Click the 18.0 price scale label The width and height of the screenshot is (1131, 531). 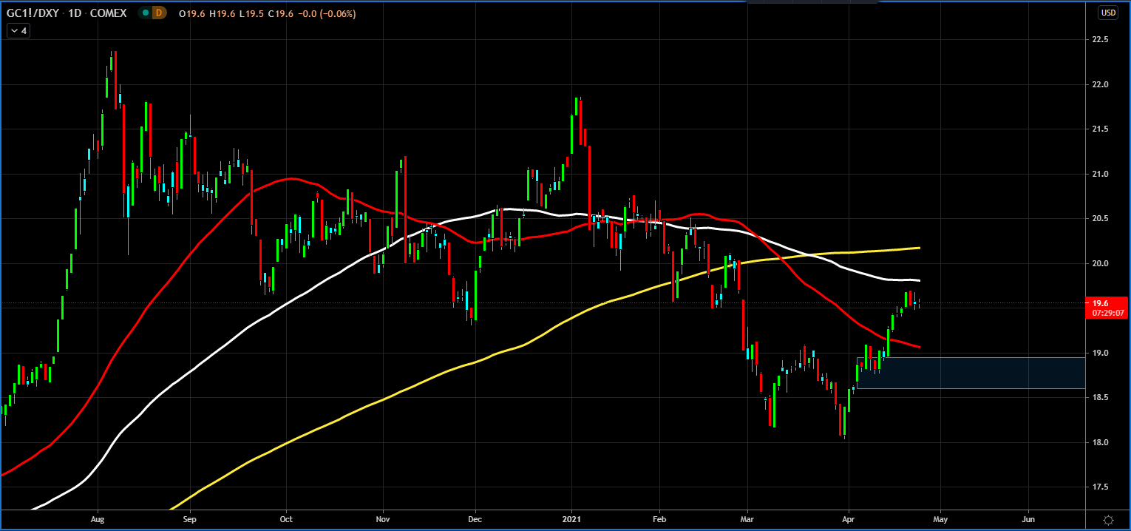pos(1099,442)
